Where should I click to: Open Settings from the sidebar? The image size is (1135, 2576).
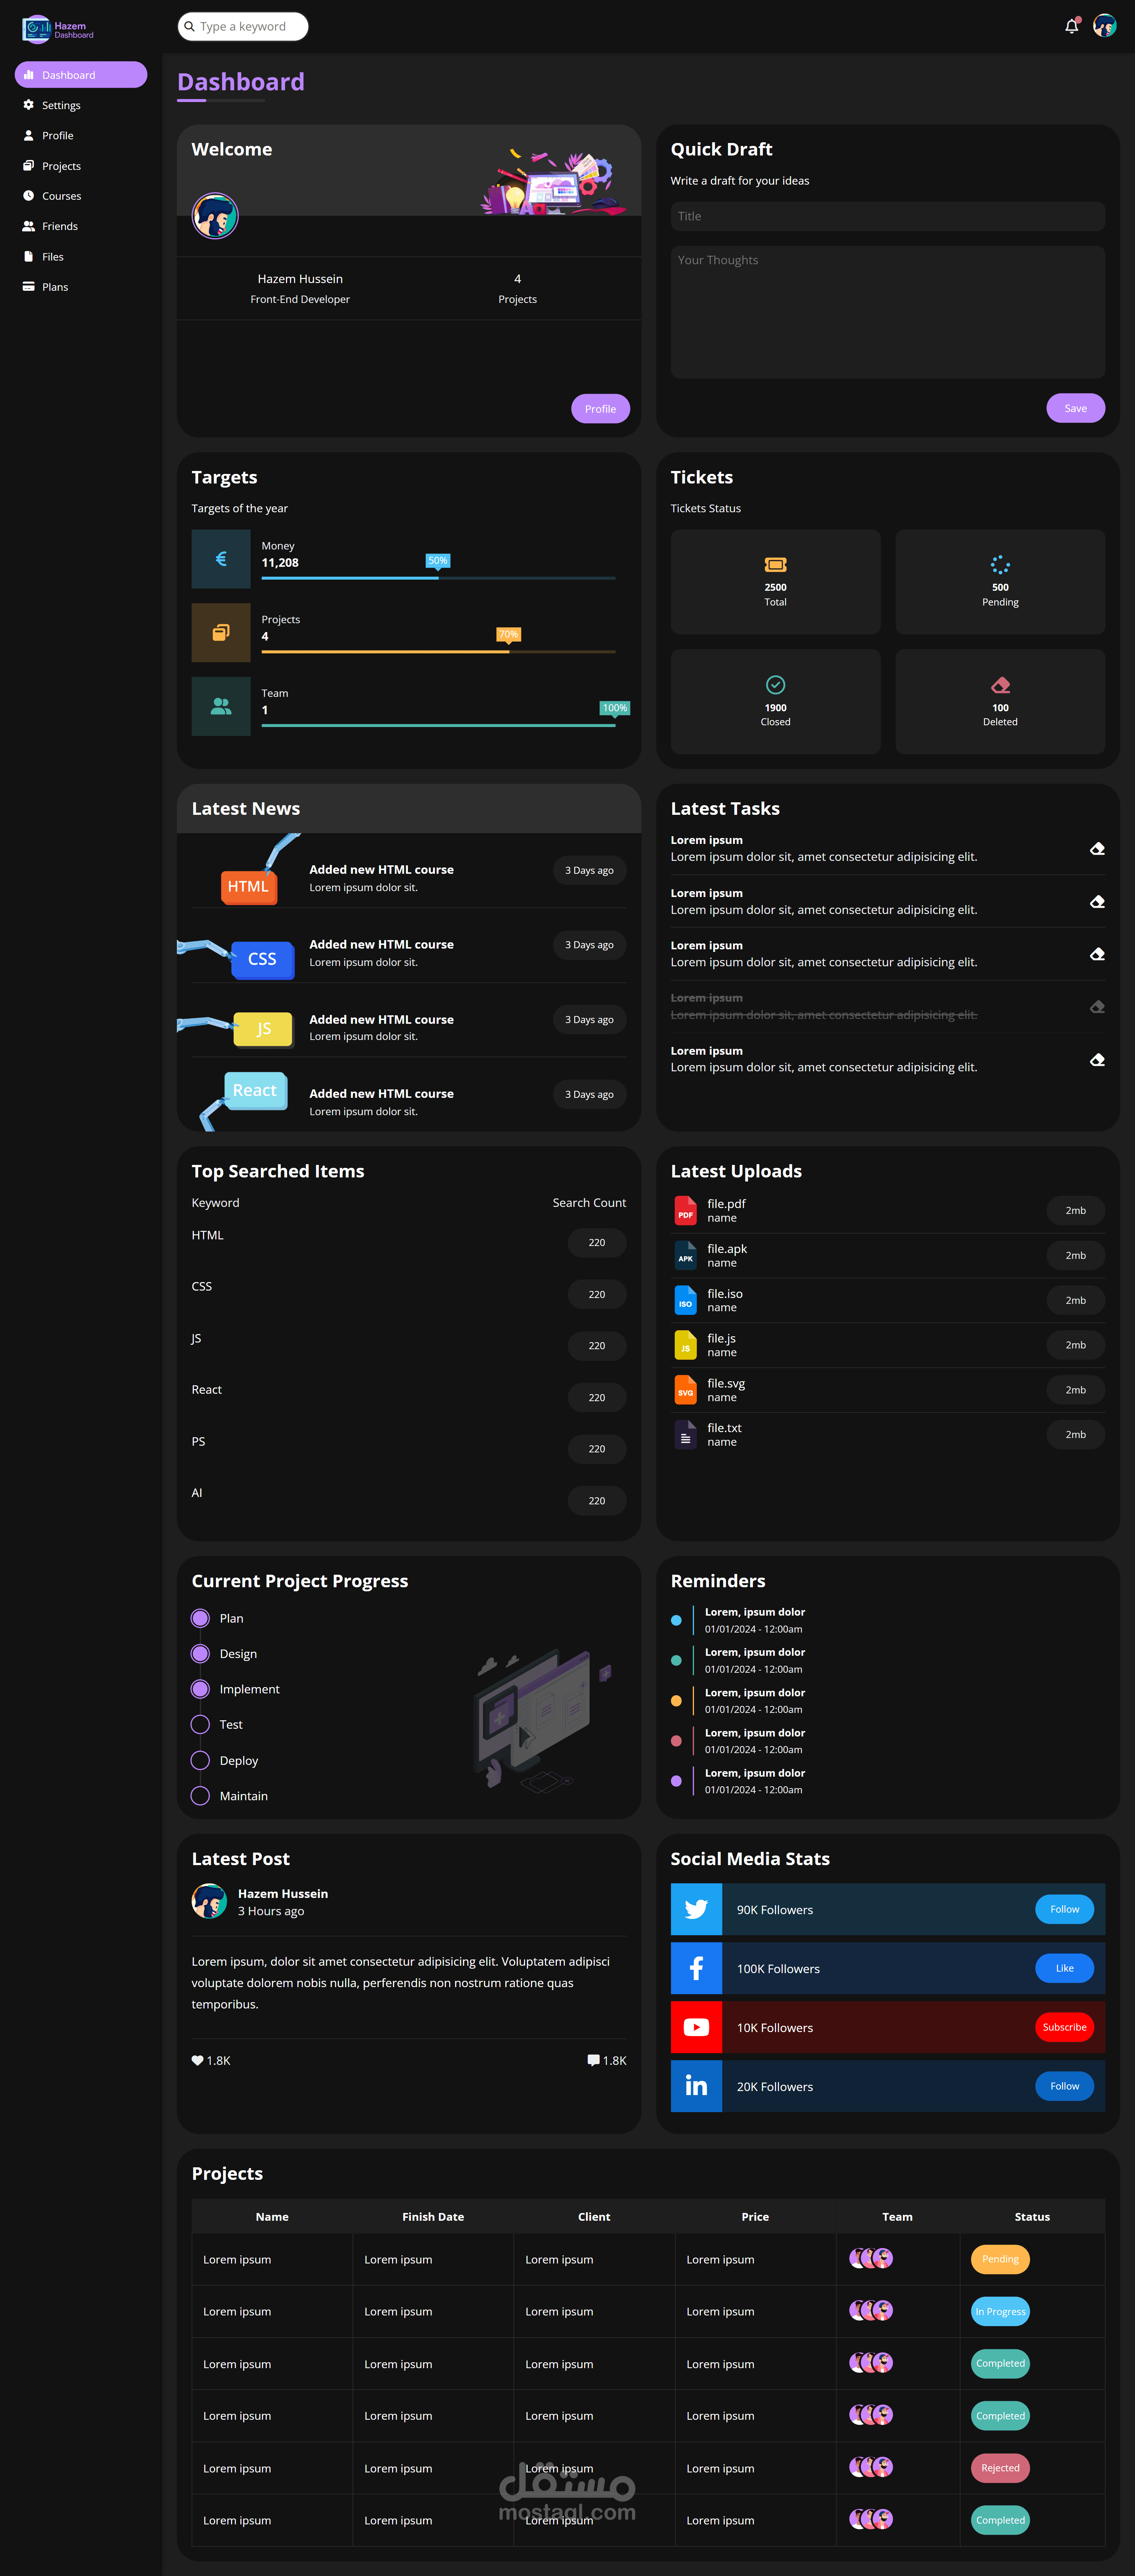click(x=61, y=105)
